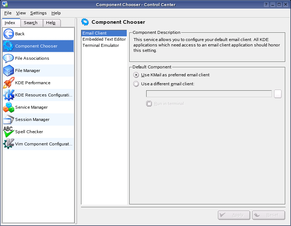Click the Back arrow icon
Screen dimensions: 291x226
coord(9,34)
